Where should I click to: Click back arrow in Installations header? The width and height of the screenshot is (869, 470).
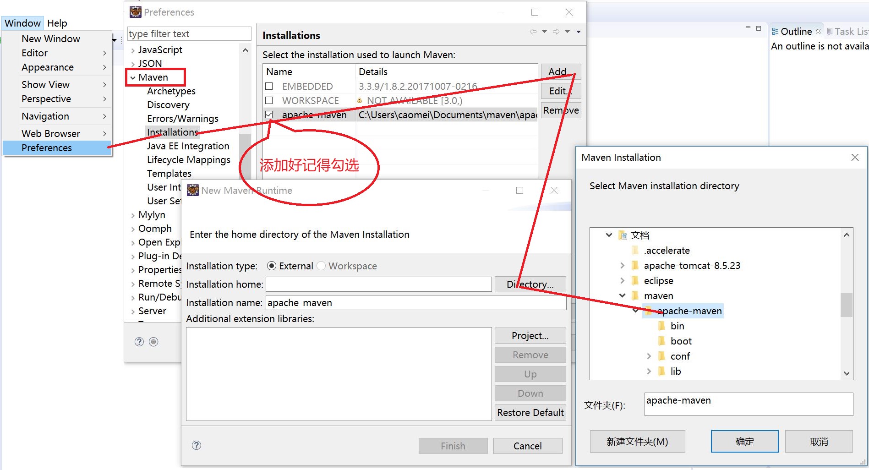tap(533, 32)
